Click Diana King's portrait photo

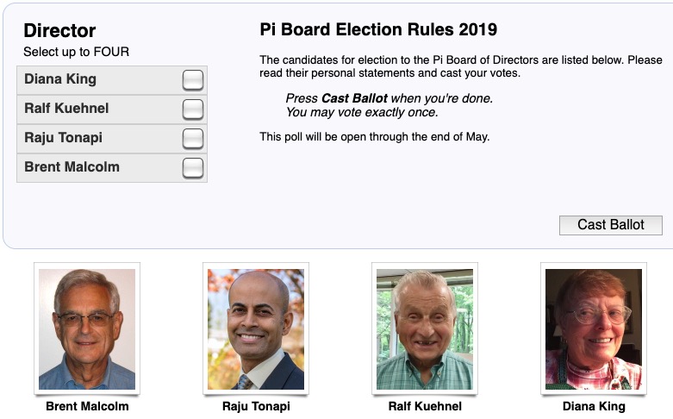coord(594,328)
